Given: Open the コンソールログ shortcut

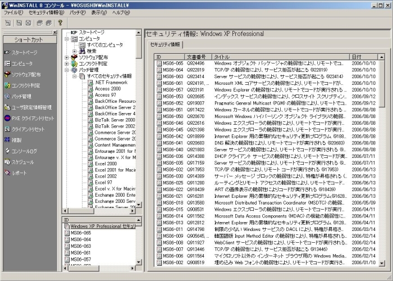Looking at the screenshot, I should (x=21, y=151).
